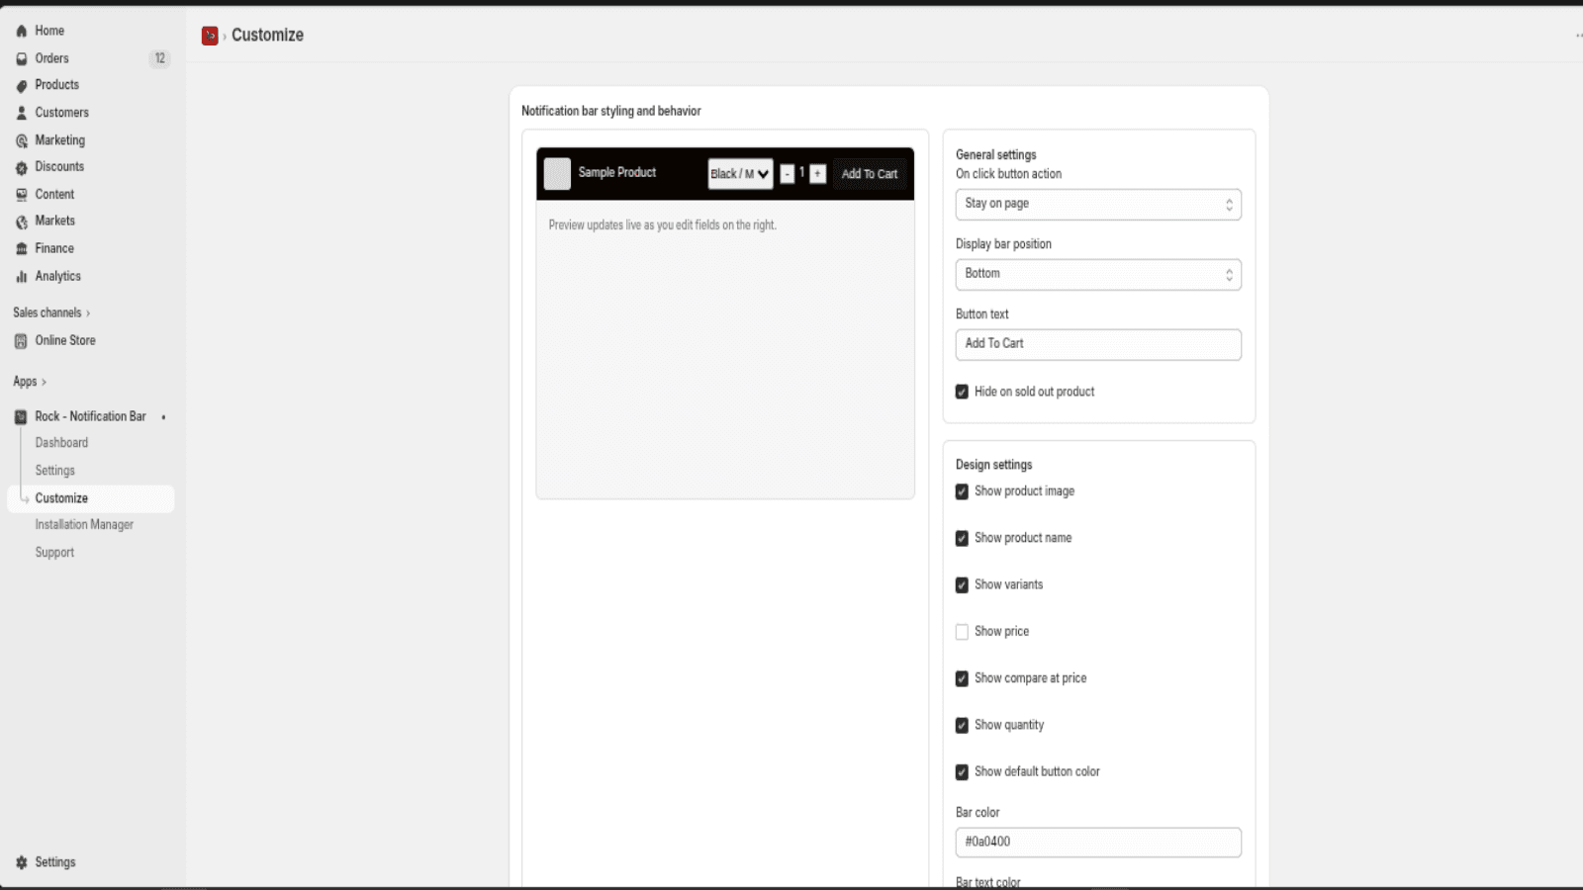
Task: Click the Button text input field
Action: tap(1098, 345)
